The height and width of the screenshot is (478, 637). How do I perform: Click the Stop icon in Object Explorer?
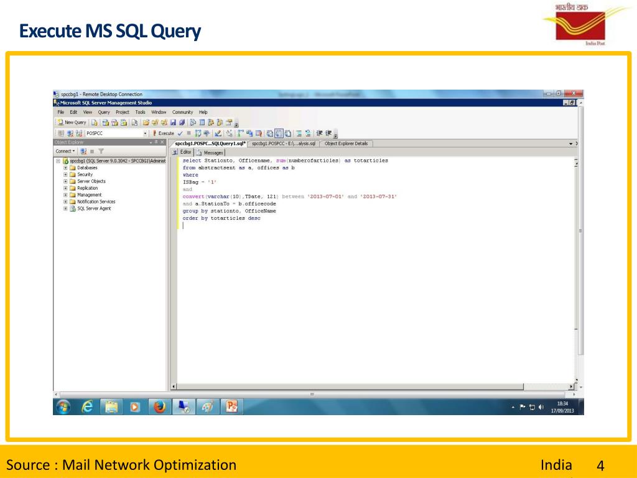[x=92, y=151]
